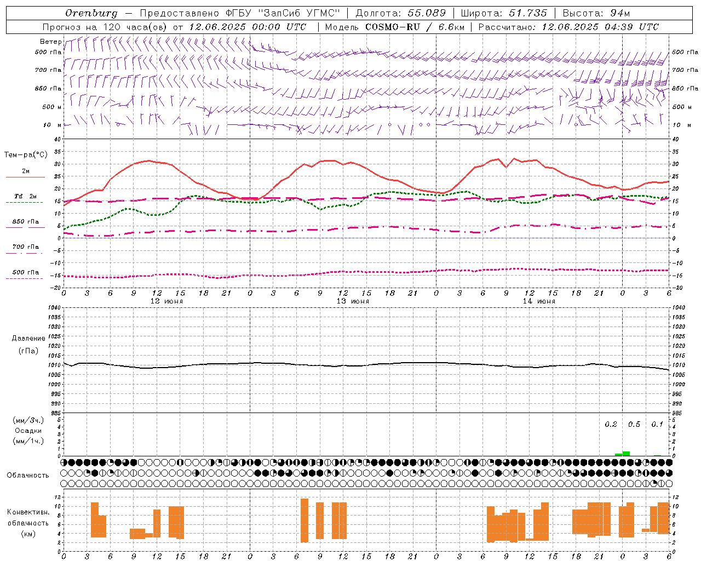Click the '0.5' precipitation amount value
The width and height of the screenshot is (701, 561).
point(634,425)
